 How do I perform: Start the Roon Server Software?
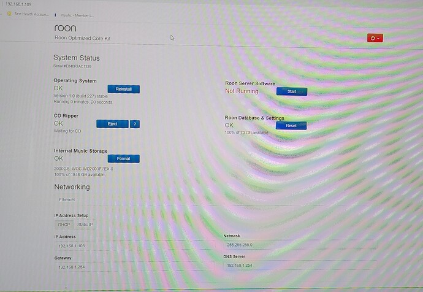tap(292, 91)
